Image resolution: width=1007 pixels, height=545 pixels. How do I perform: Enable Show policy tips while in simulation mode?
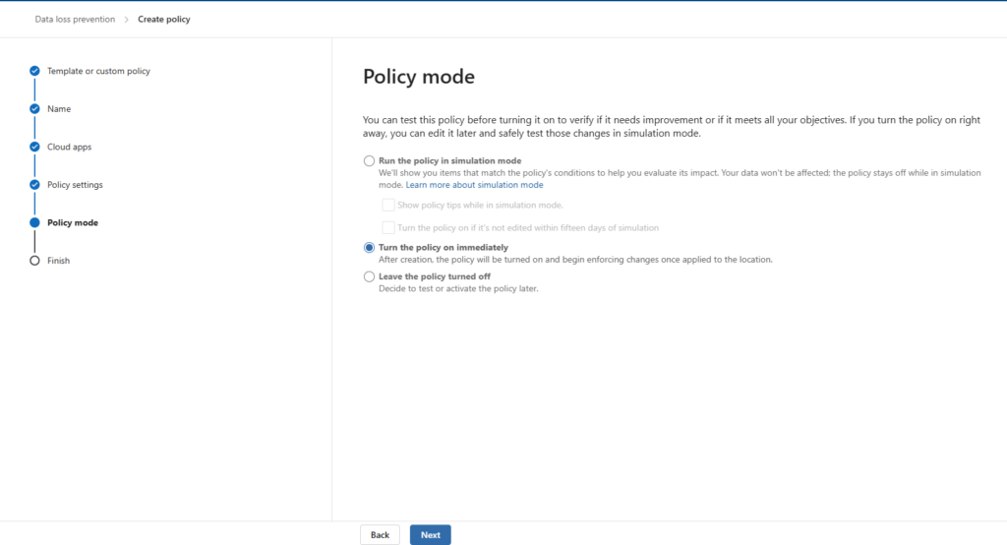click(x=388, y=205)
